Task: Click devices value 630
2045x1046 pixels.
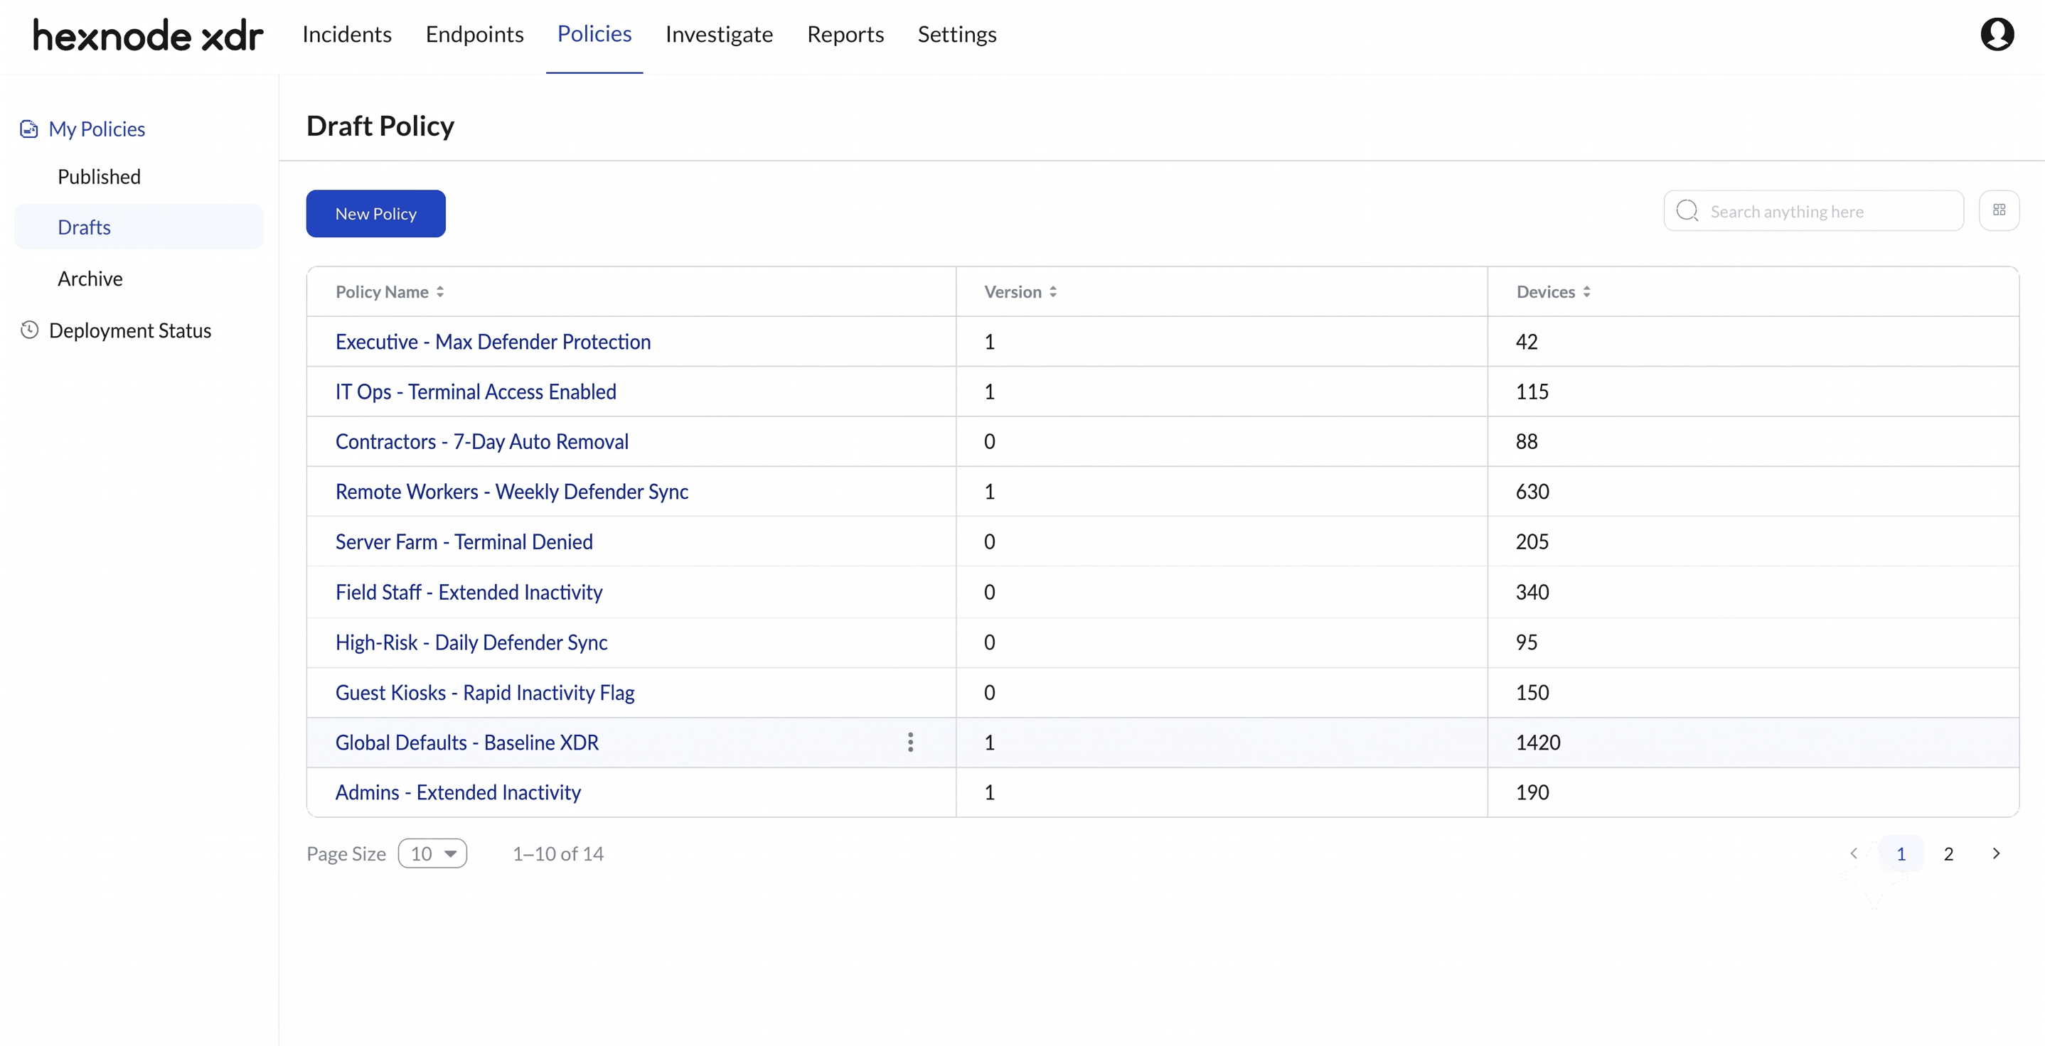Action: tap(1532, 491)
